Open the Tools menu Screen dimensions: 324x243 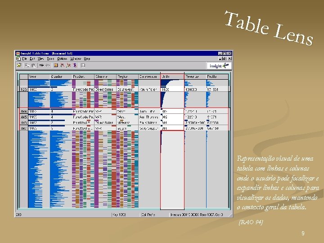click(50, 58)
